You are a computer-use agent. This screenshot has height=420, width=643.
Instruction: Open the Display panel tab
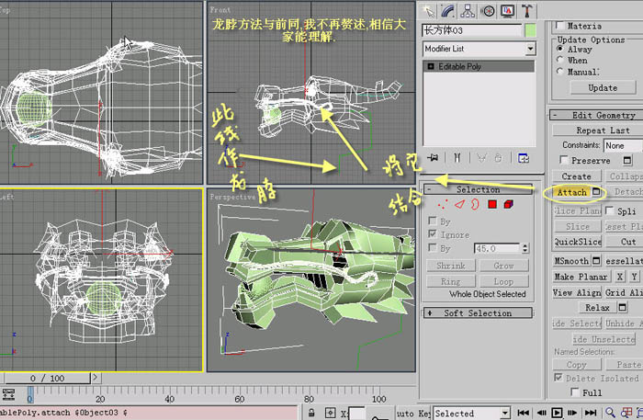507,11
